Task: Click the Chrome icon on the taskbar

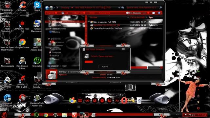Action: click(46, 115)
